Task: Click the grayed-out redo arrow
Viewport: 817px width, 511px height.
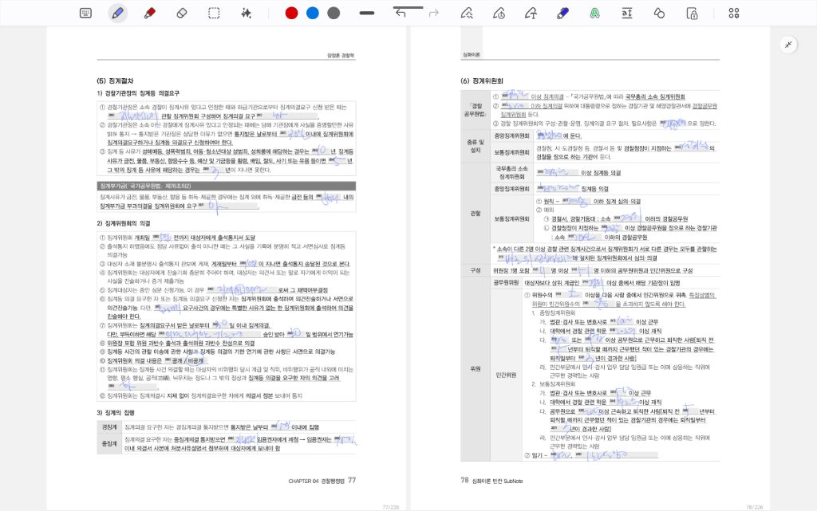Action: [433, 13]
